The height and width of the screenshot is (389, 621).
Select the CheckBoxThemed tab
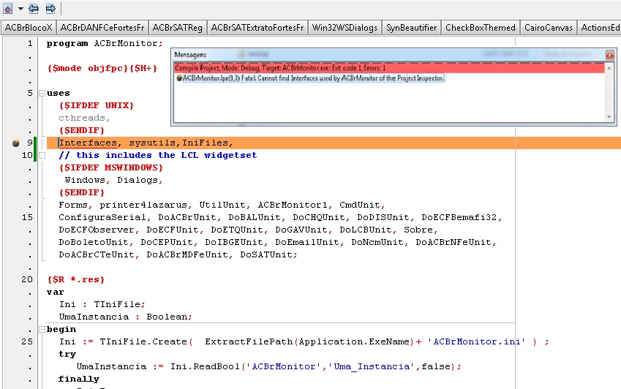pyautogui.click(x=481, y=28)
